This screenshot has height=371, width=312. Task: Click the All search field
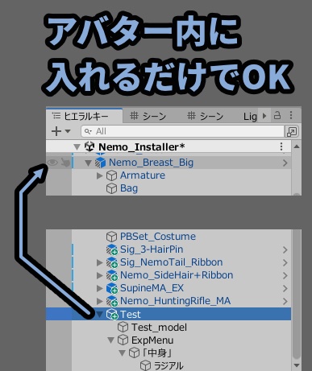tap(183, 131)
